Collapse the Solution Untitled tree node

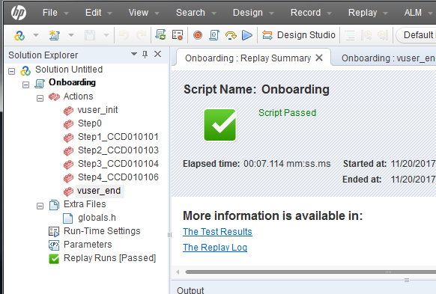12,71
